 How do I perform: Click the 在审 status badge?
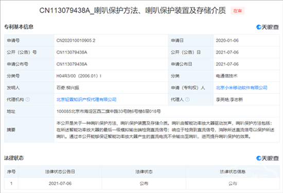(x=238, y=11)
